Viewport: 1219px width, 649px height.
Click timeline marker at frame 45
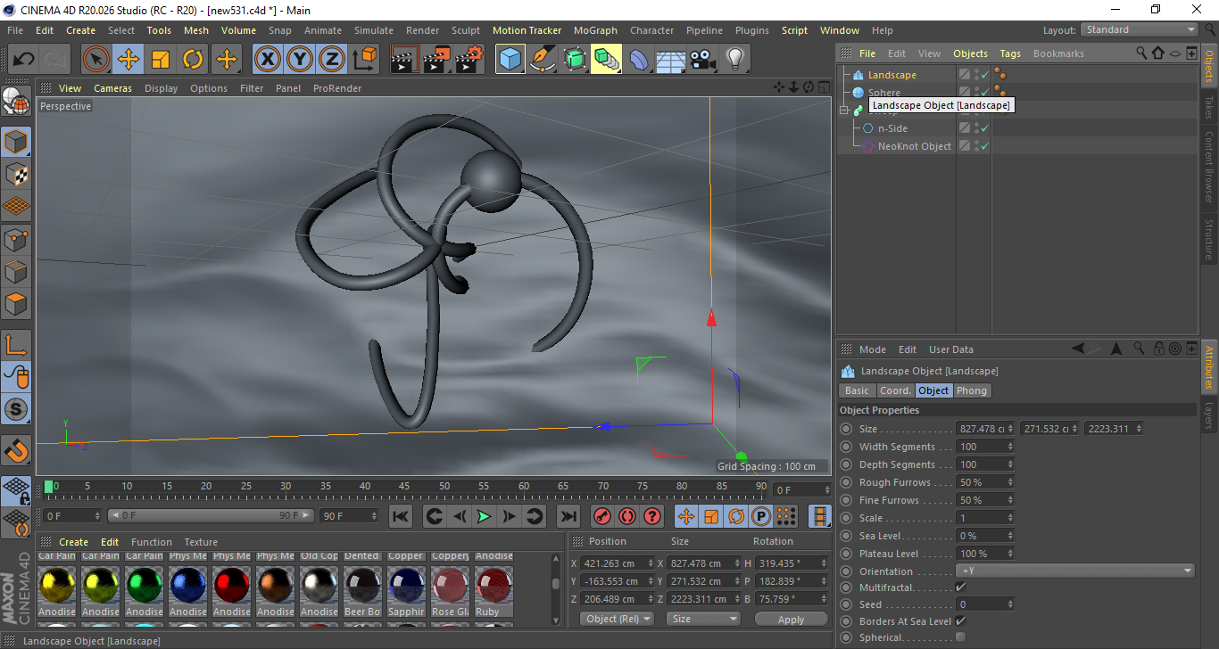(404, 487)
